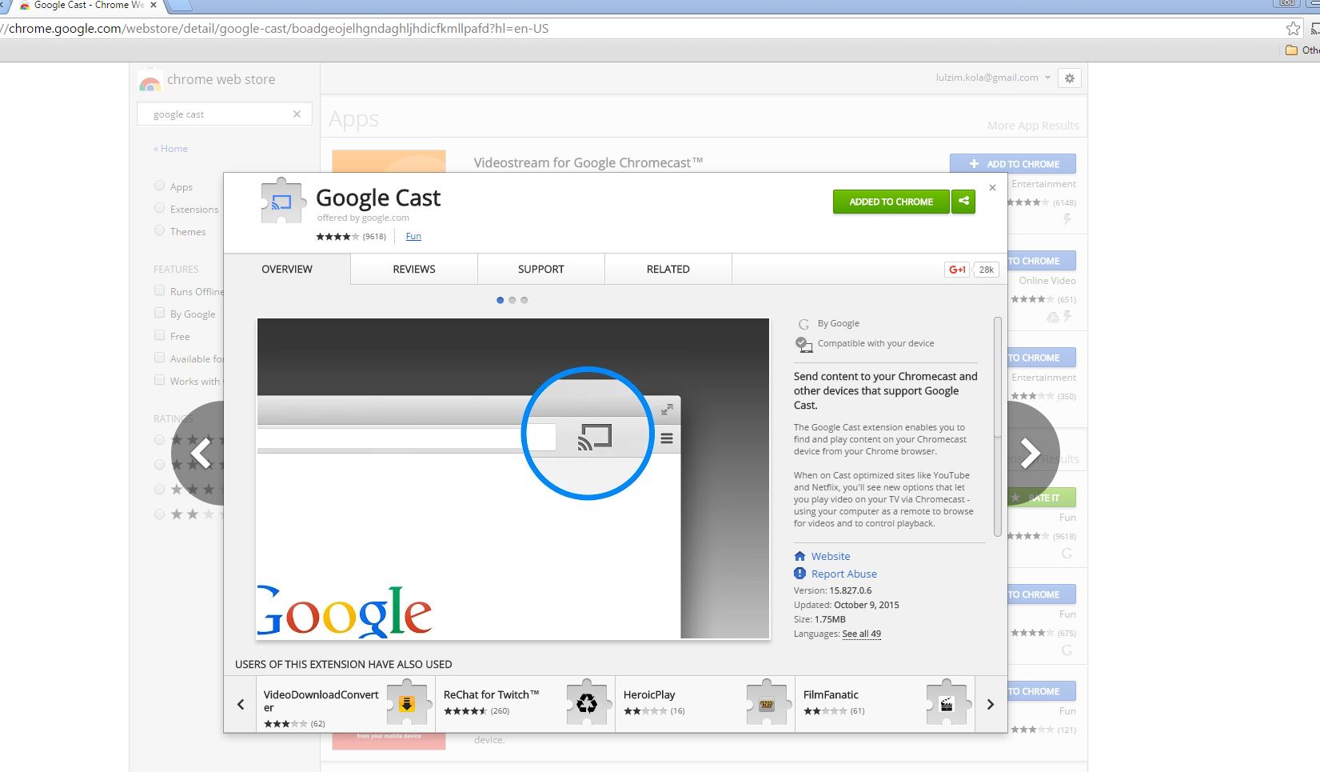Select the Apps radio filter
Image resolution: width=1320 pixels, height=772 pixels.
159,186
